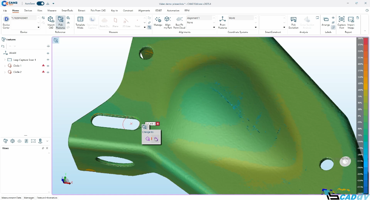Click the red arrow on the Circle 2 label
The image size is (370, 200).
click(158, 124)
